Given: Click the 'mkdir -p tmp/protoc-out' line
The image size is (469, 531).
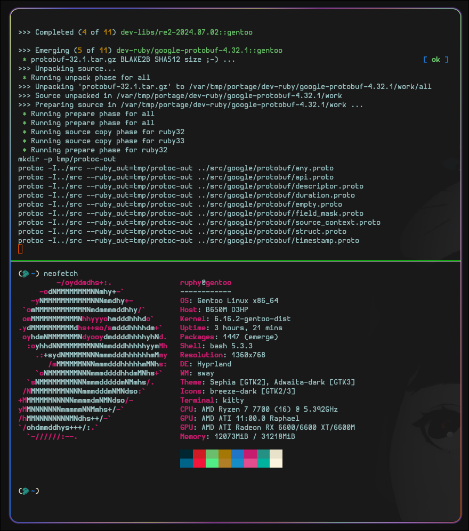Looking at the screenshot, I should coord(67,159).
